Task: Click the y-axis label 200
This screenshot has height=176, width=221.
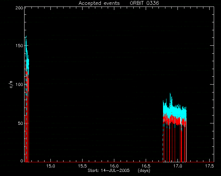Action: (x=19, y=8)
